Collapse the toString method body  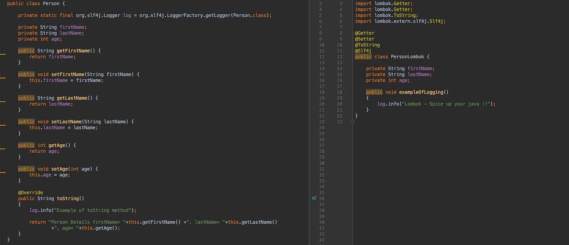[x=20, y=204]
